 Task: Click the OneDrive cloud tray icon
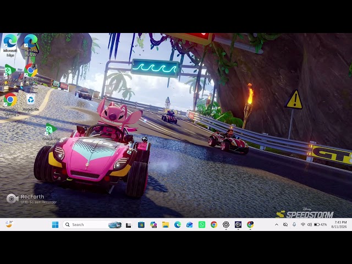coord(285,224)
